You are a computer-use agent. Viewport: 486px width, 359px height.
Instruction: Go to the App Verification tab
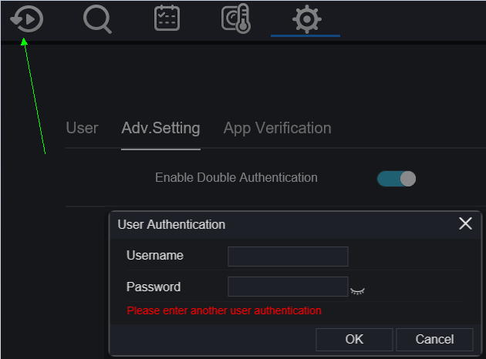[x=278, y=128]
